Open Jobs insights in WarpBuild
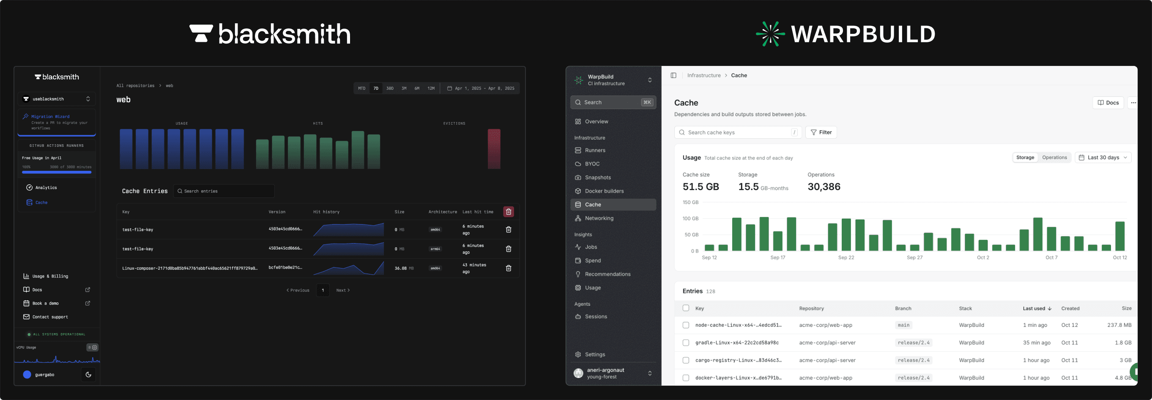This screenshot has width=1152, height=400. tap(613, 247)
